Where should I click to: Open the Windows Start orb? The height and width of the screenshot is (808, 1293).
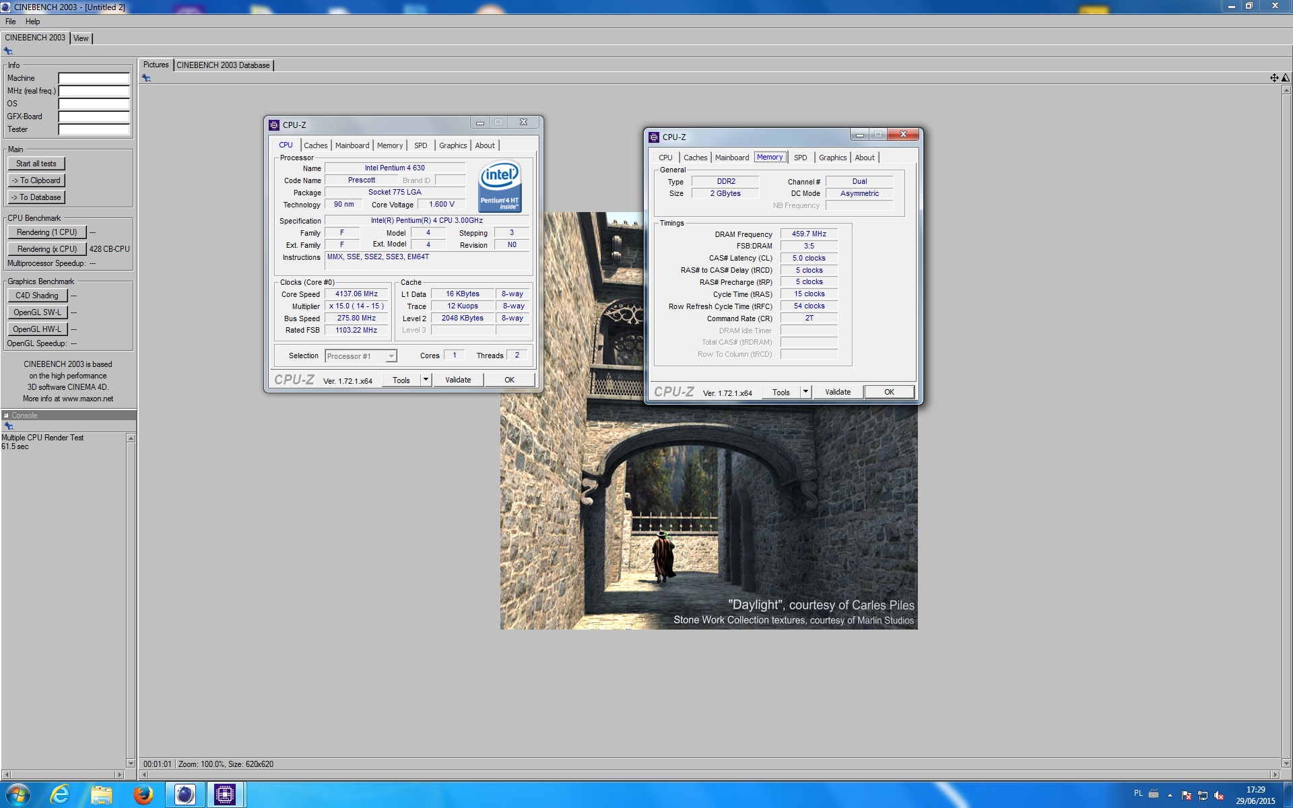(x=18, y=795)
